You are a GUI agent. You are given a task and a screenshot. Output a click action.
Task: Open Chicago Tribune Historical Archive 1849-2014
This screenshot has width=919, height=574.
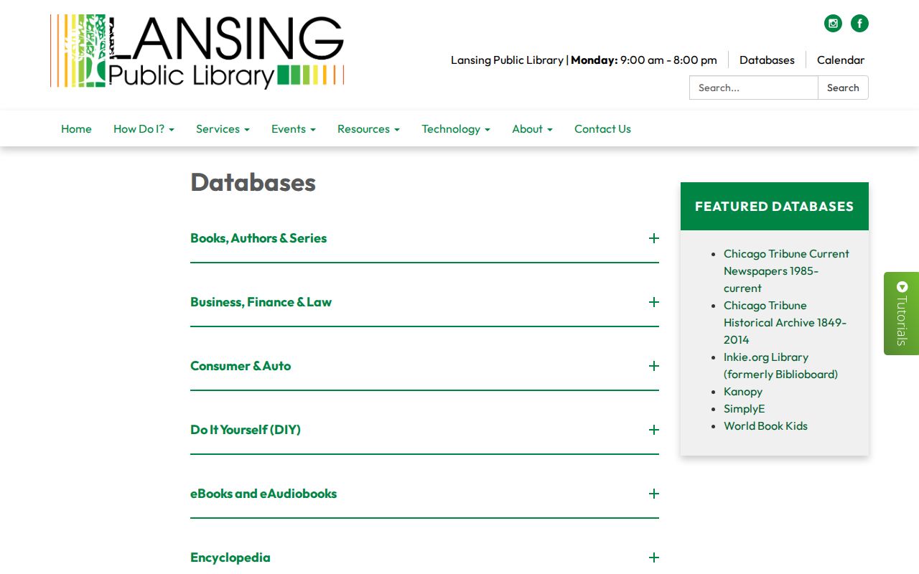pyautogui.click(x=785, y=322)
